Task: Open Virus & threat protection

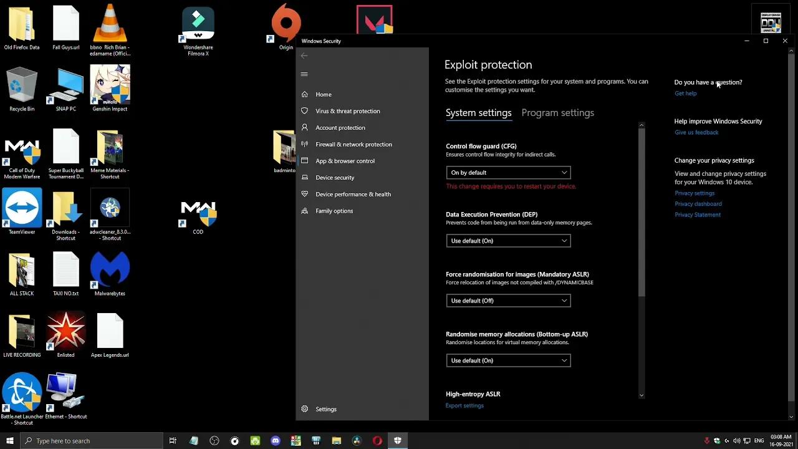Action: (347, 111)
